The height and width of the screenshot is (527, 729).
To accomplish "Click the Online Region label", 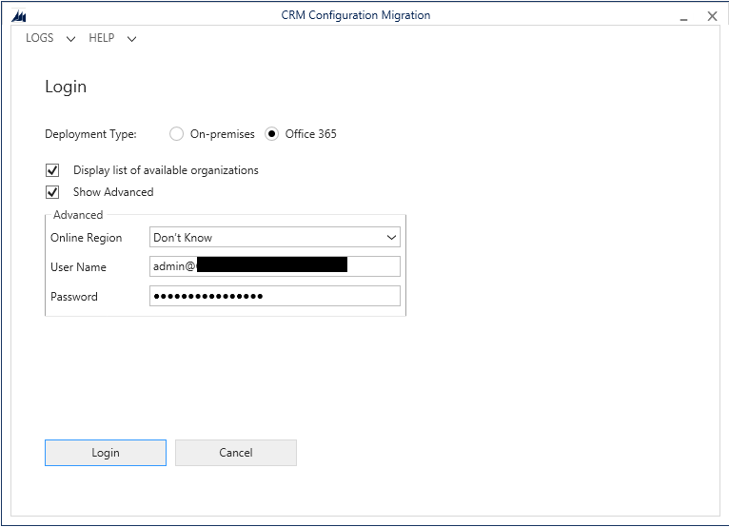I will click(x=86, y=238).
